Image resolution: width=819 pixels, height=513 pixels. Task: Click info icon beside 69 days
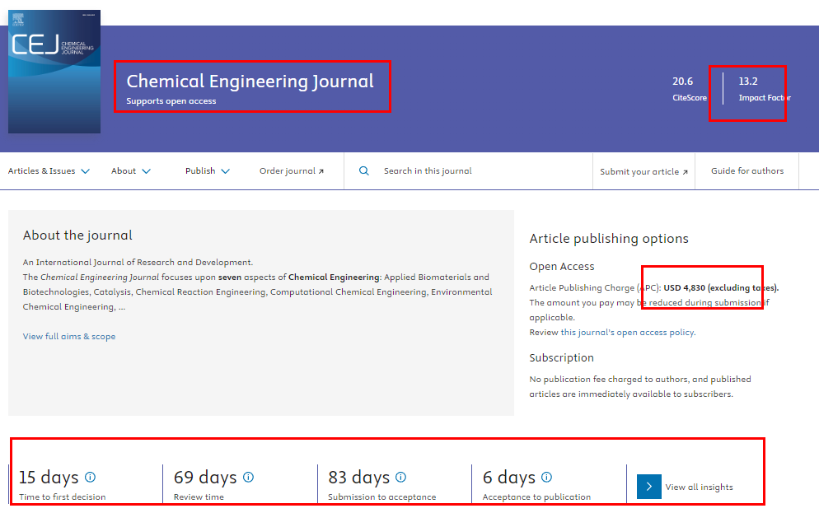click(x=248, y=477)
